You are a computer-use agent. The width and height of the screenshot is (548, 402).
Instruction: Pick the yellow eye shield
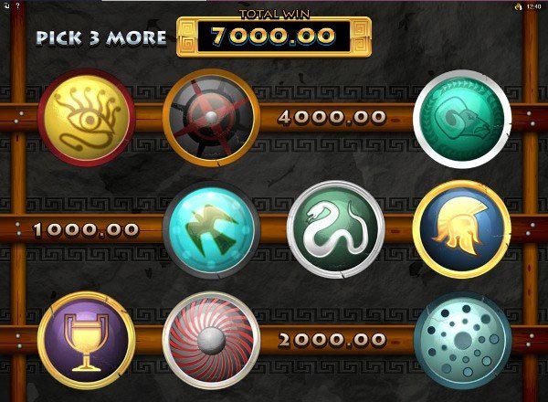(x=87, y=118)
